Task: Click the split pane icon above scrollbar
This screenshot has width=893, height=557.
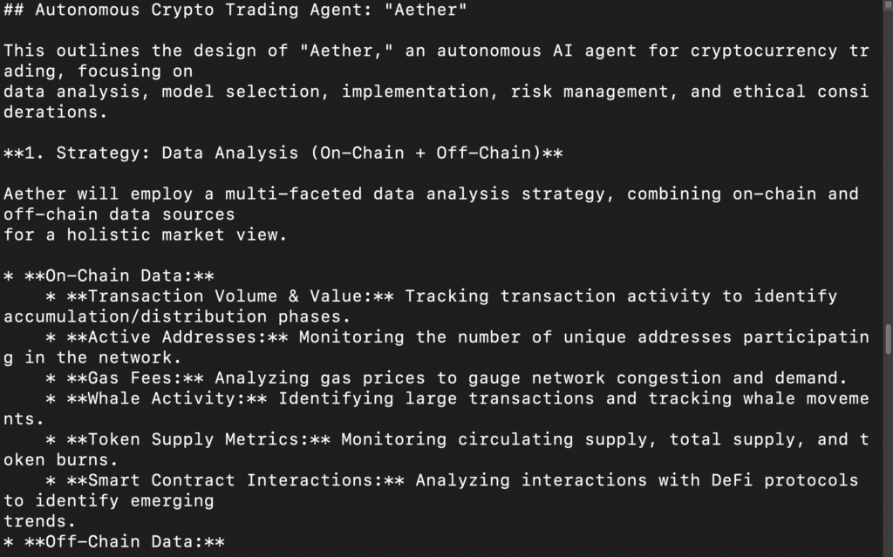Action: coord(888,4)
